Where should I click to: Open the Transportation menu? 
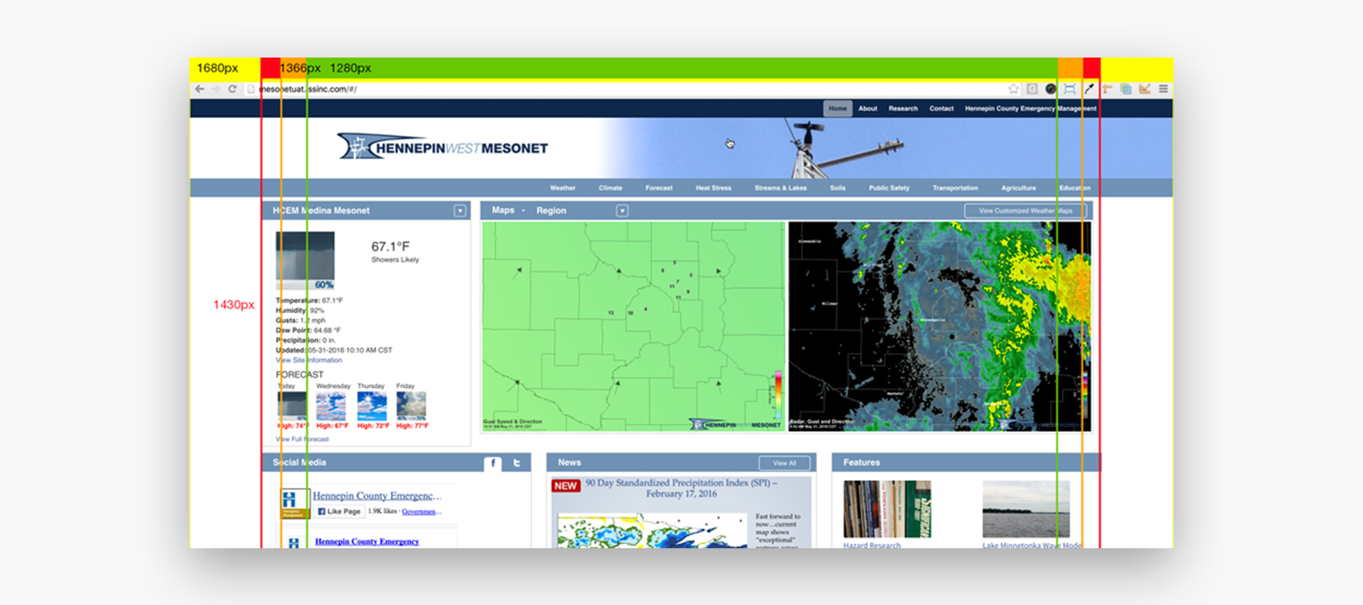[955, 188]
